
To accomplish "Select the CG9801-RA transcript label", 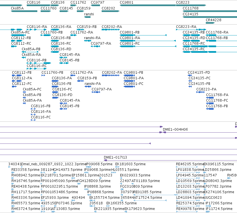I will (x=130, y=38).
